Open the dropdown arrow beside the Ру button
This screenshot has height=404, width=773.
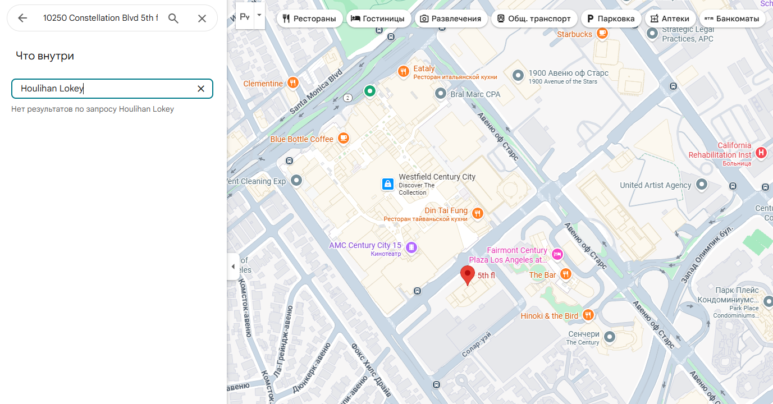click(x=259, y=17)
